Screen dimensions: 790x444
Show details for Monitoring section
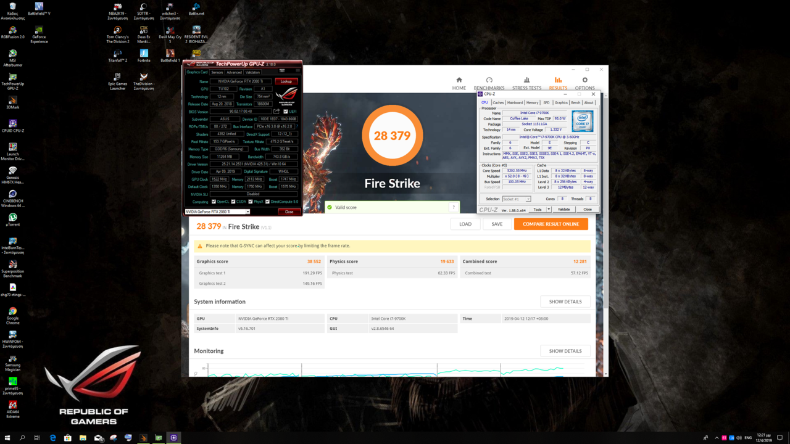click(565, 351)
